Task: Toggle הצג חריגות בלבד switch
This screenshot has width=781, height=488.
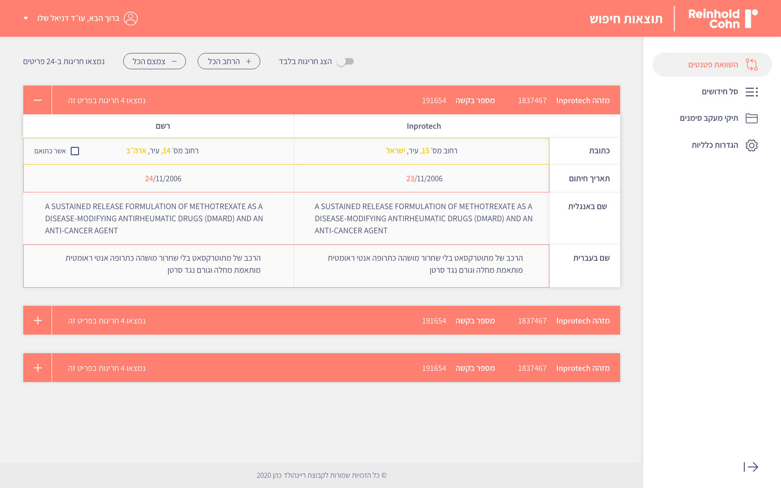Action: [x=345, y=61]
